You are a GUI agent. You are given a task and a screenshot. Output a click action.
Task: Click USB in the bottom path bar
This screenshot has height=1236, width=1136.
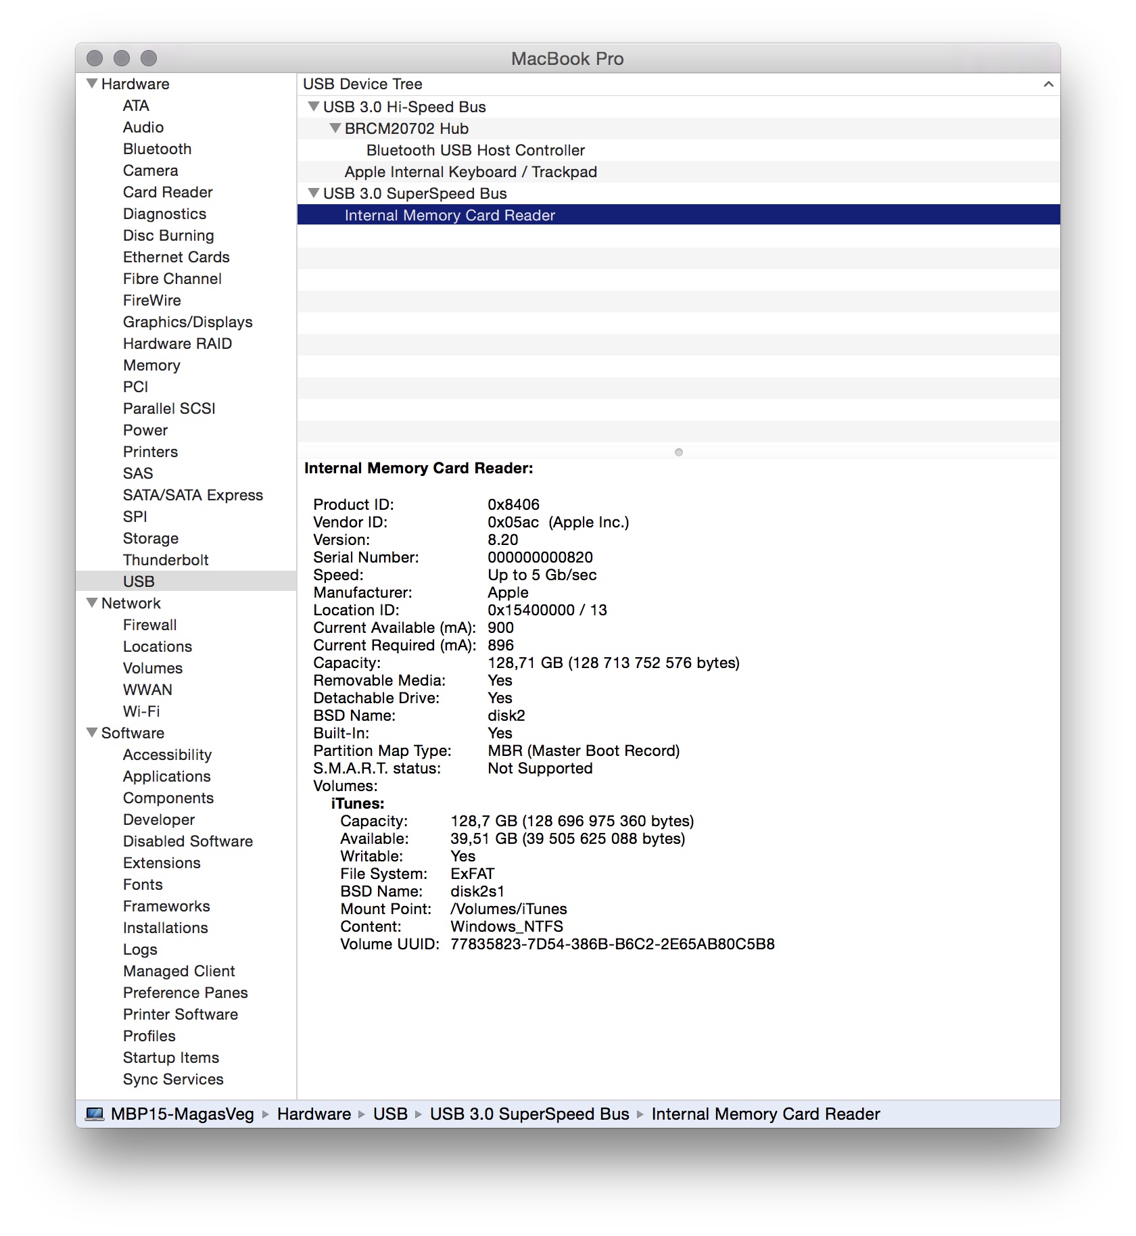390,1114
